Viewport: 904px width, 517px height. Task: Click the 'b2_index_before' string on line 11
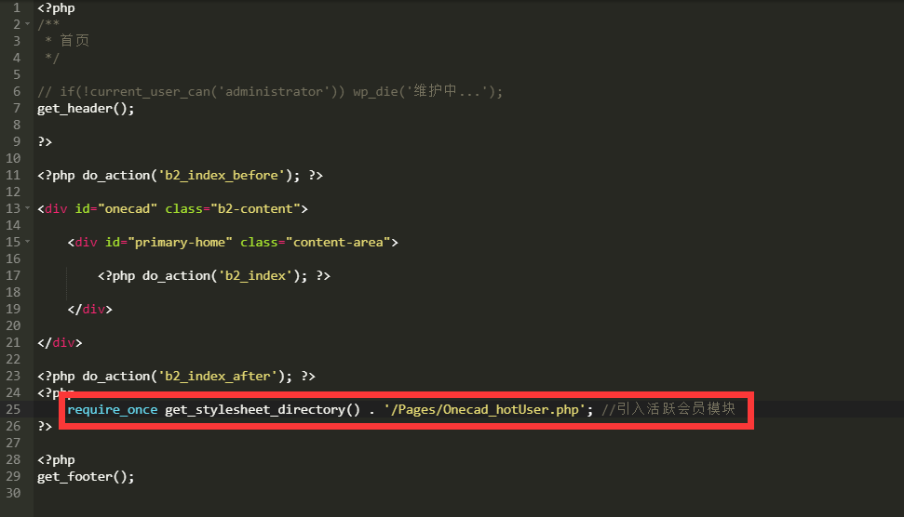pos(222,175)
